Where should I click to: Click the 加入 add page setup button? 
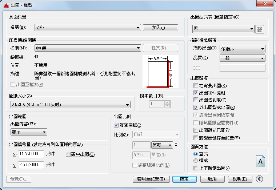point(160,28)
